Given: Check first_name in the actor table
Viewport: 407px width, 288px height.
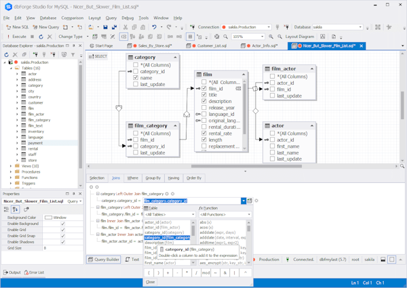Looking at the screenshot, I should 273,146.
